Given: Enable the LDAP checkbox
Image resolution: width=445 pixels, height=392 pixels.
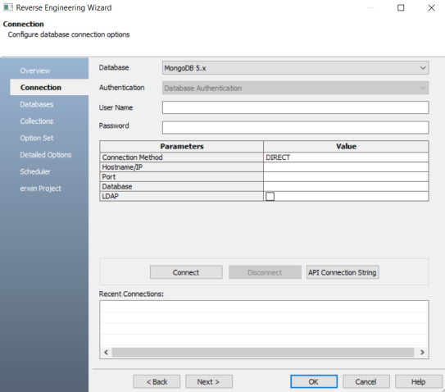Looking at the screenshot, I should (x=270, y=196).
